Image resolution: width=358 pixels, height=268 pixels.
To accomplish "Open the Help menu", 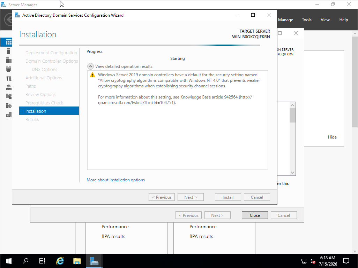I will pos(343,20).
